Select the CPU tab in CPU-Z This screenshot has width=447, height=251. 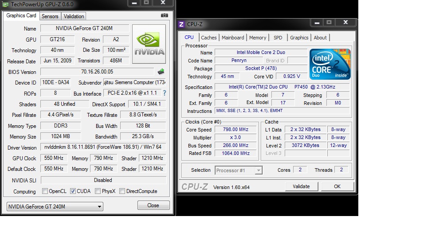coord(189,37)
